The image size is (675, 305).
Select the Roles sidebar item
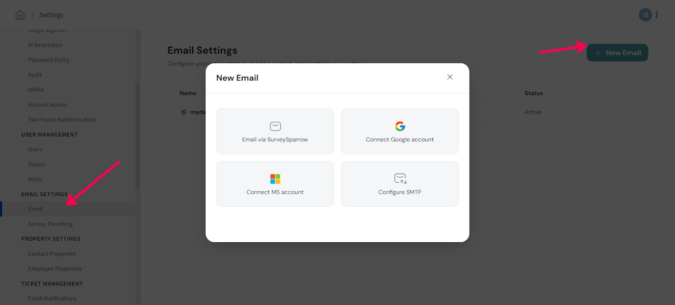tap(35, 179)
